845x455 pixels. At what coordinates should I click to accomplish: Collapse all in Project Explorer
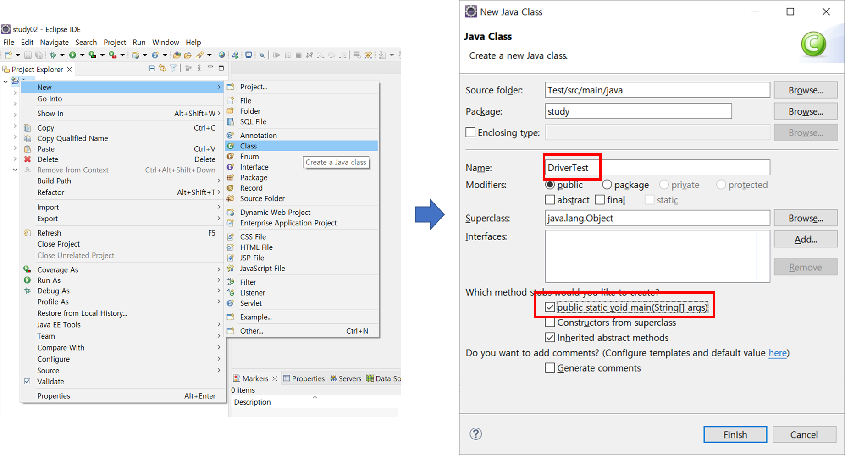coord(152,68)
